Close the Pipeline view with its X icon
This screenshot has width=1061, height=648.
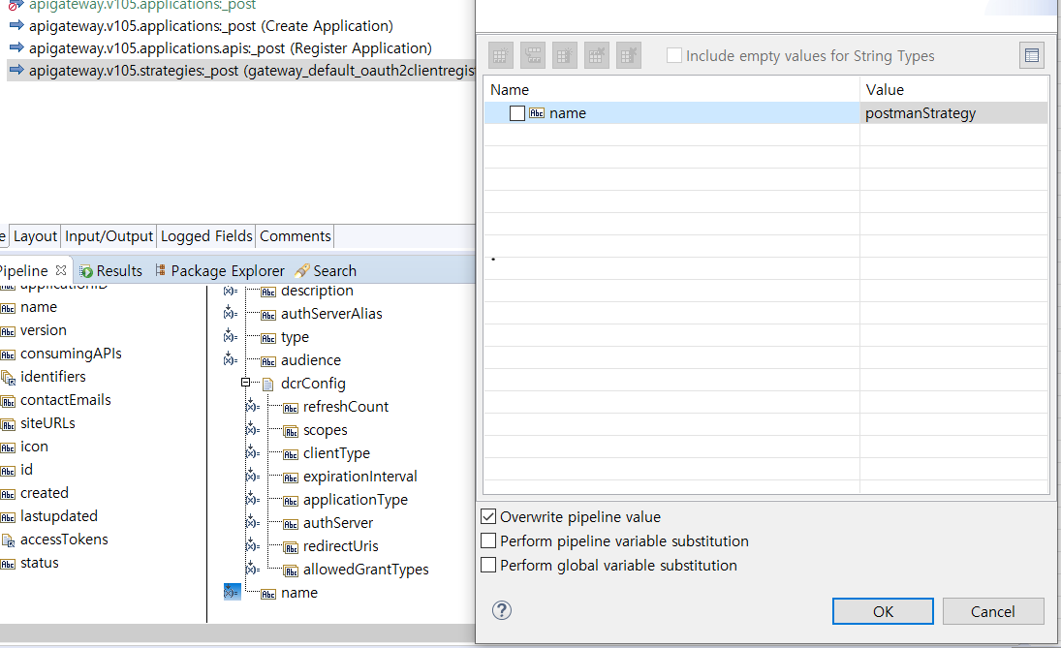pyautogui.click(x=61, y=270)
